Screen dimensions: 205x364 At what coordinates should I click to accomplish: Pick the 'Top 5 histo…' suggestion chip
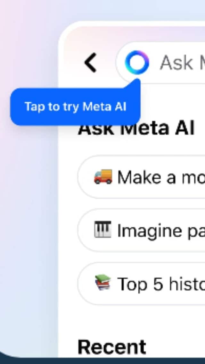(141, 283)
